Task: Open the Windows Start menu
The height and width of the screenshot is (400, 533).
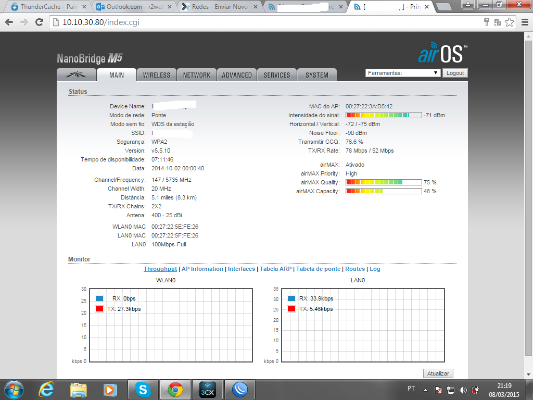Action: click(14, 390)
